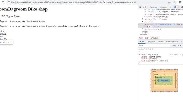
Task: Open the Layout tab
Action: 161,42
